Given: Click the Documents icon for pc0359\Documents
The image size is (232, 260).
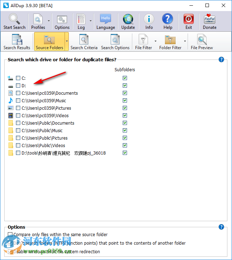Looking at the screenshot, I should (x=11, y=93).
